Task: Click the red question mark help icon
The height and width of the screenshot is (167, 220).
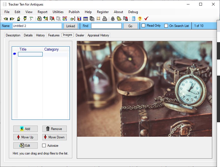Action: pyautogui.click(x=140, y=19)
